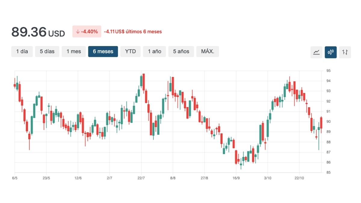Switch to the line chart view
This screenshot has height=203, width=361.
click(x=316, y=52)
